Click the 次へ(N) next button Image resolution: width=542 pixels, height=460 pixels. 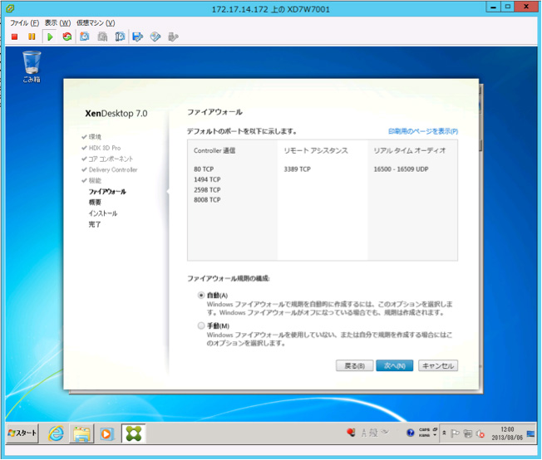[394, 365]
